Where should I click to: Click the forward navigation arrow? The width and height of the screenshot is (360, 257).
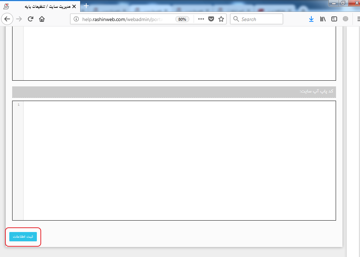point(19,19)
